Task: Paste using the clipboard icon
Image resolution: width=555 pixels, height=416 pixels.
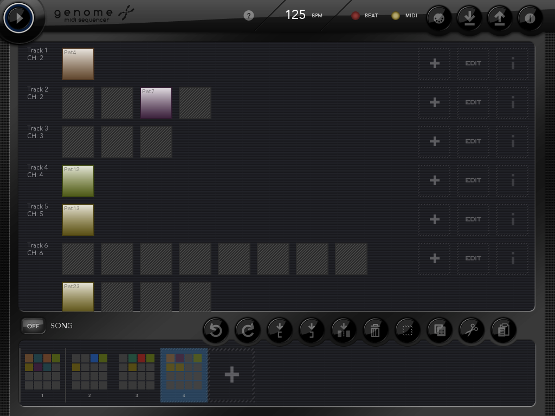Action: tap(504, 330)
